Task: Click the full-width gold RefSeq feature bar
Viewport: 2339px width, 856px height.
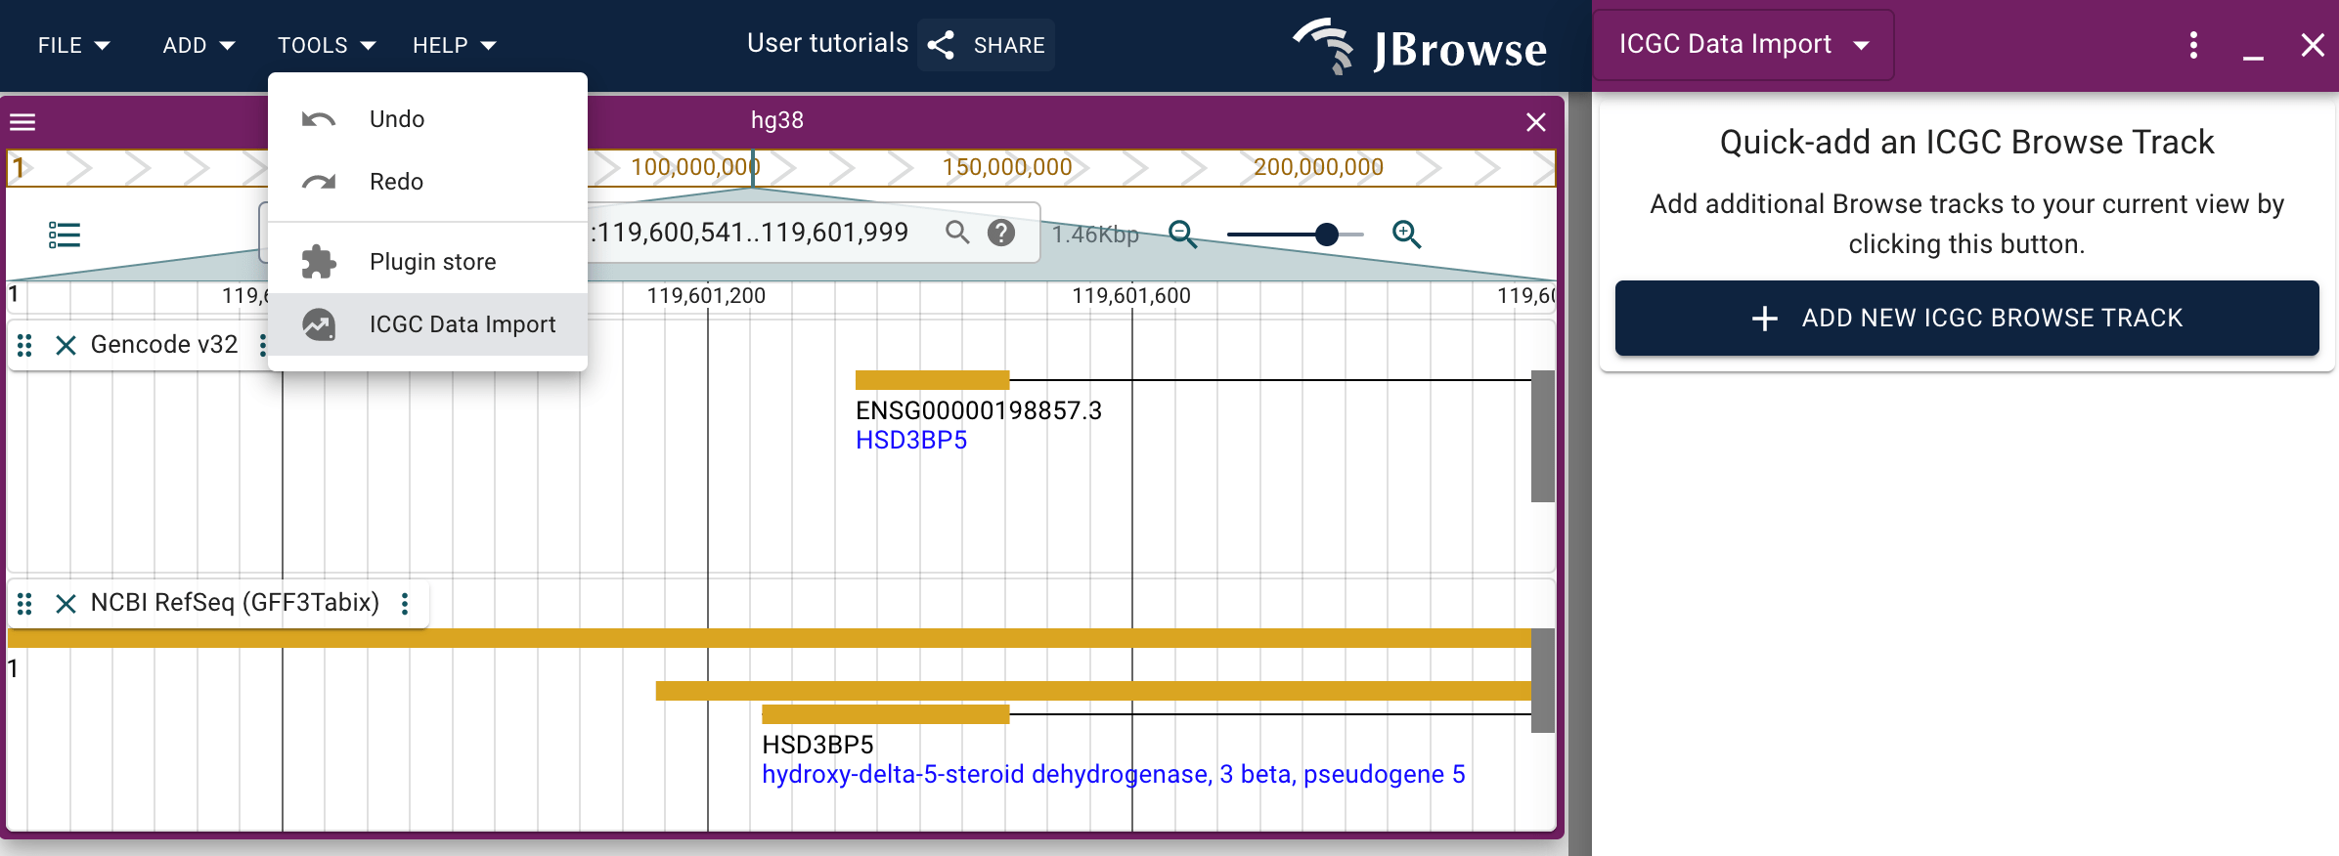Action: pyautogui.click(x=770, y=638)
